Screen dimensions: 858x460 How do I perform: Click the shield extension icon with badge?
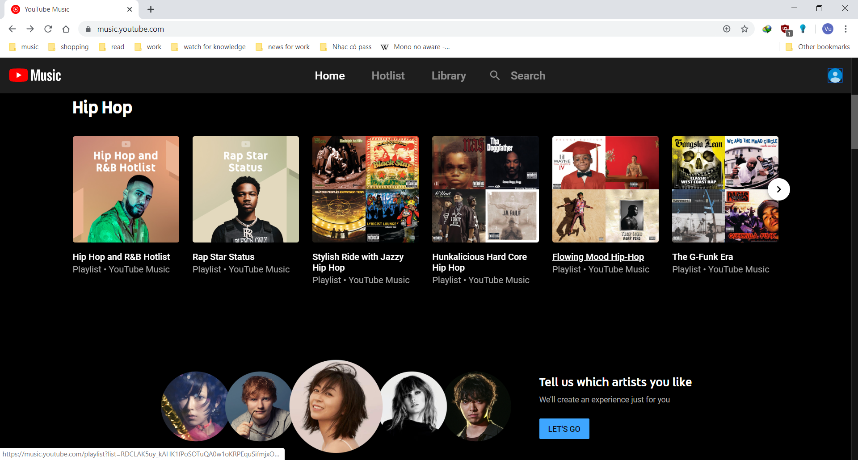(786, 30)
